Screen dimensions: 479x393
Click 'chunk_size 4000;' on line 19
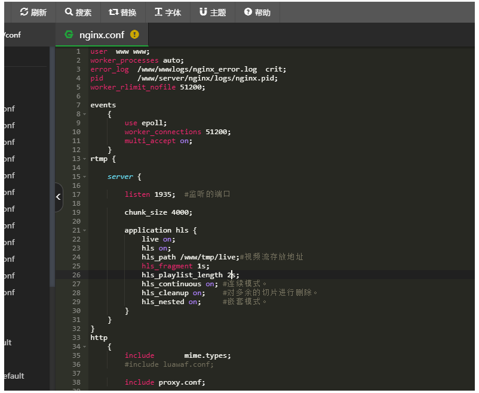coord(158,212)
